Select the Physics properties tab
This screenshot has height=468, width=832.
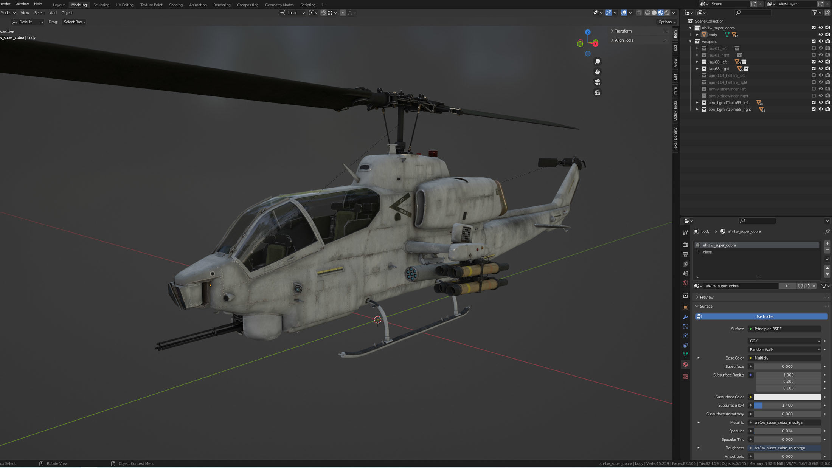685,336
